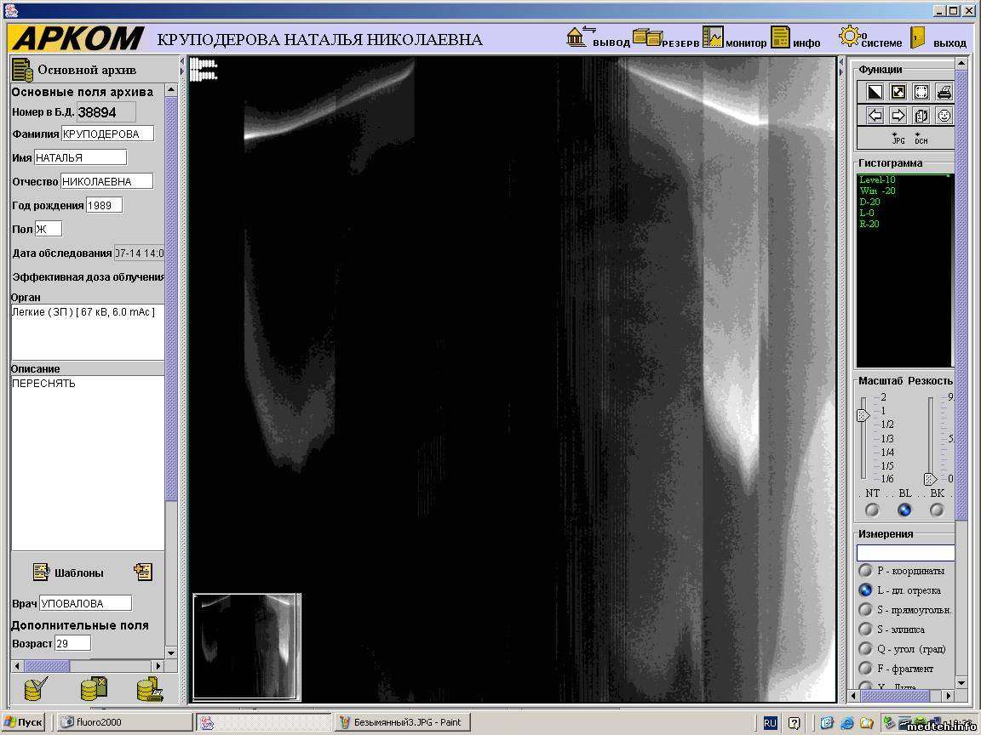
Task: Select the NT radio button
Action: (872, 510)
